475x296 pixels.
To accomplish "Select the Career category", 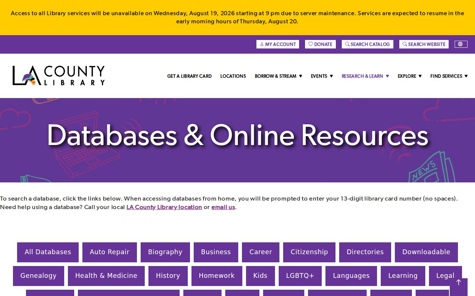I will click(x=261, y=252).
